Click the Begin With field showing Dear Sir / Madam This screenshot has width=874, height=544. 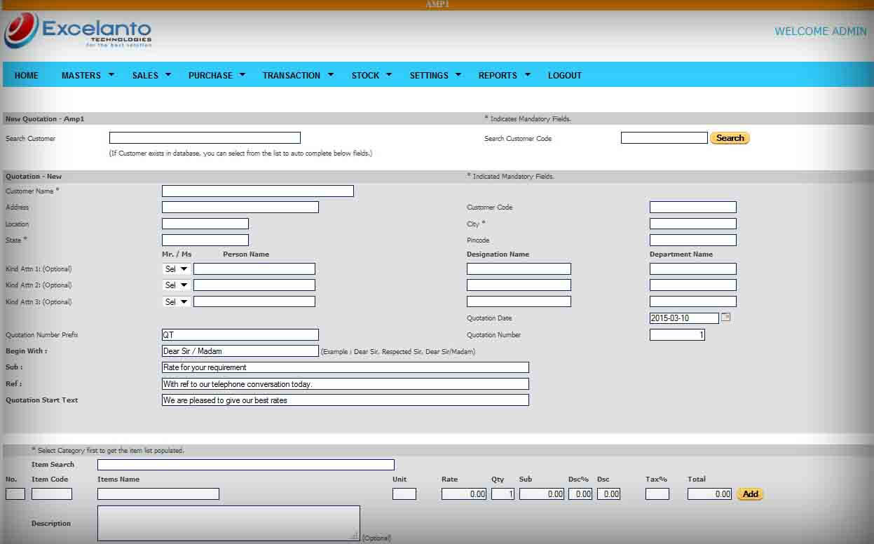click(240, 351)
